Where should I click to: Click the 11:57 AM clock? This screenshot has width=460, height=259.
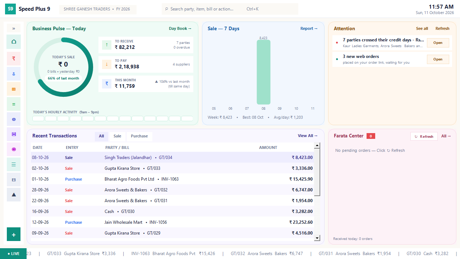pos(441,7)
